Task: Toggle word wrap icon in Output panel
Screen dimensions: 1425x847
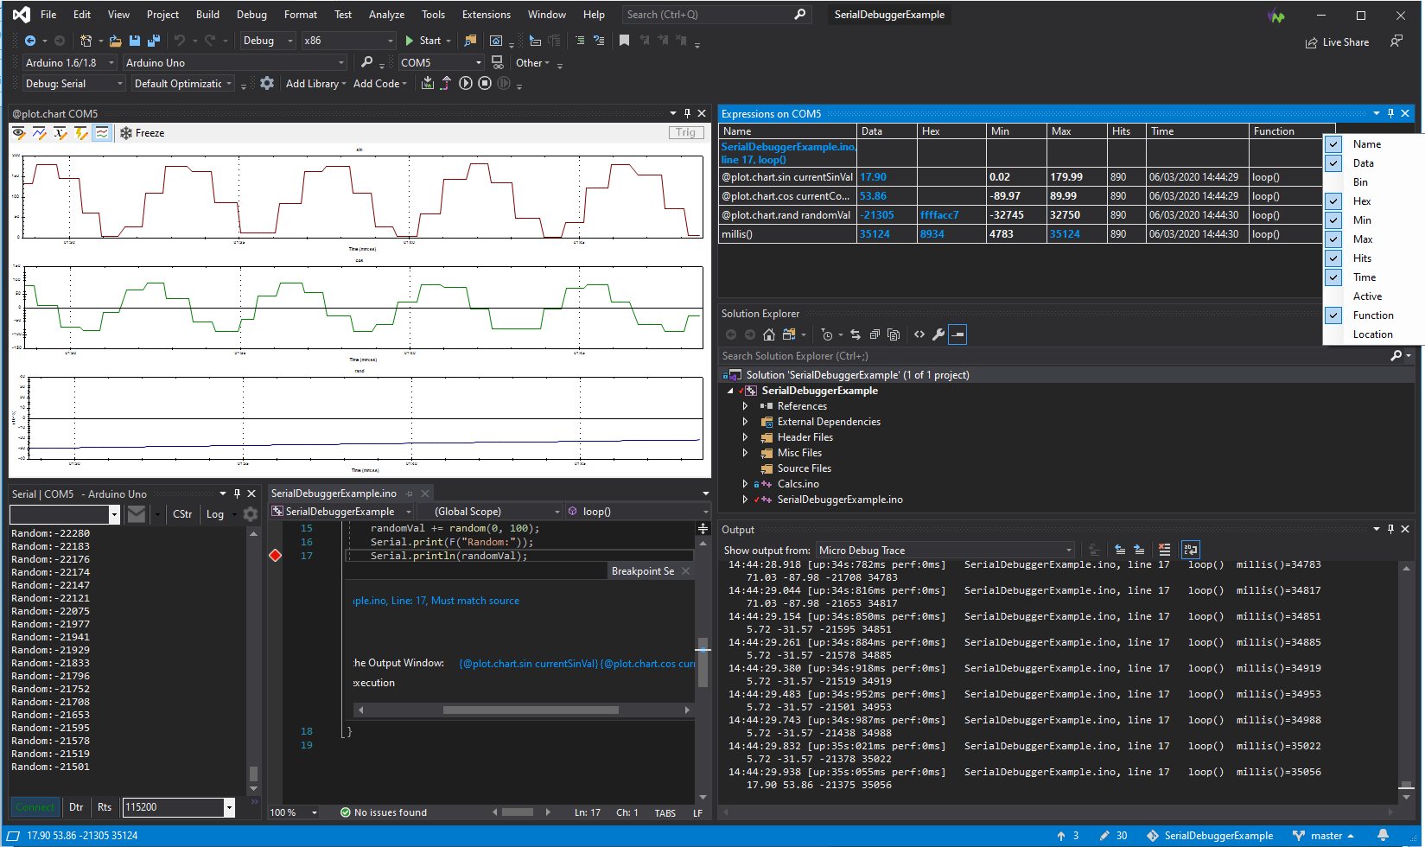Action: click(x=1190, y=550)
